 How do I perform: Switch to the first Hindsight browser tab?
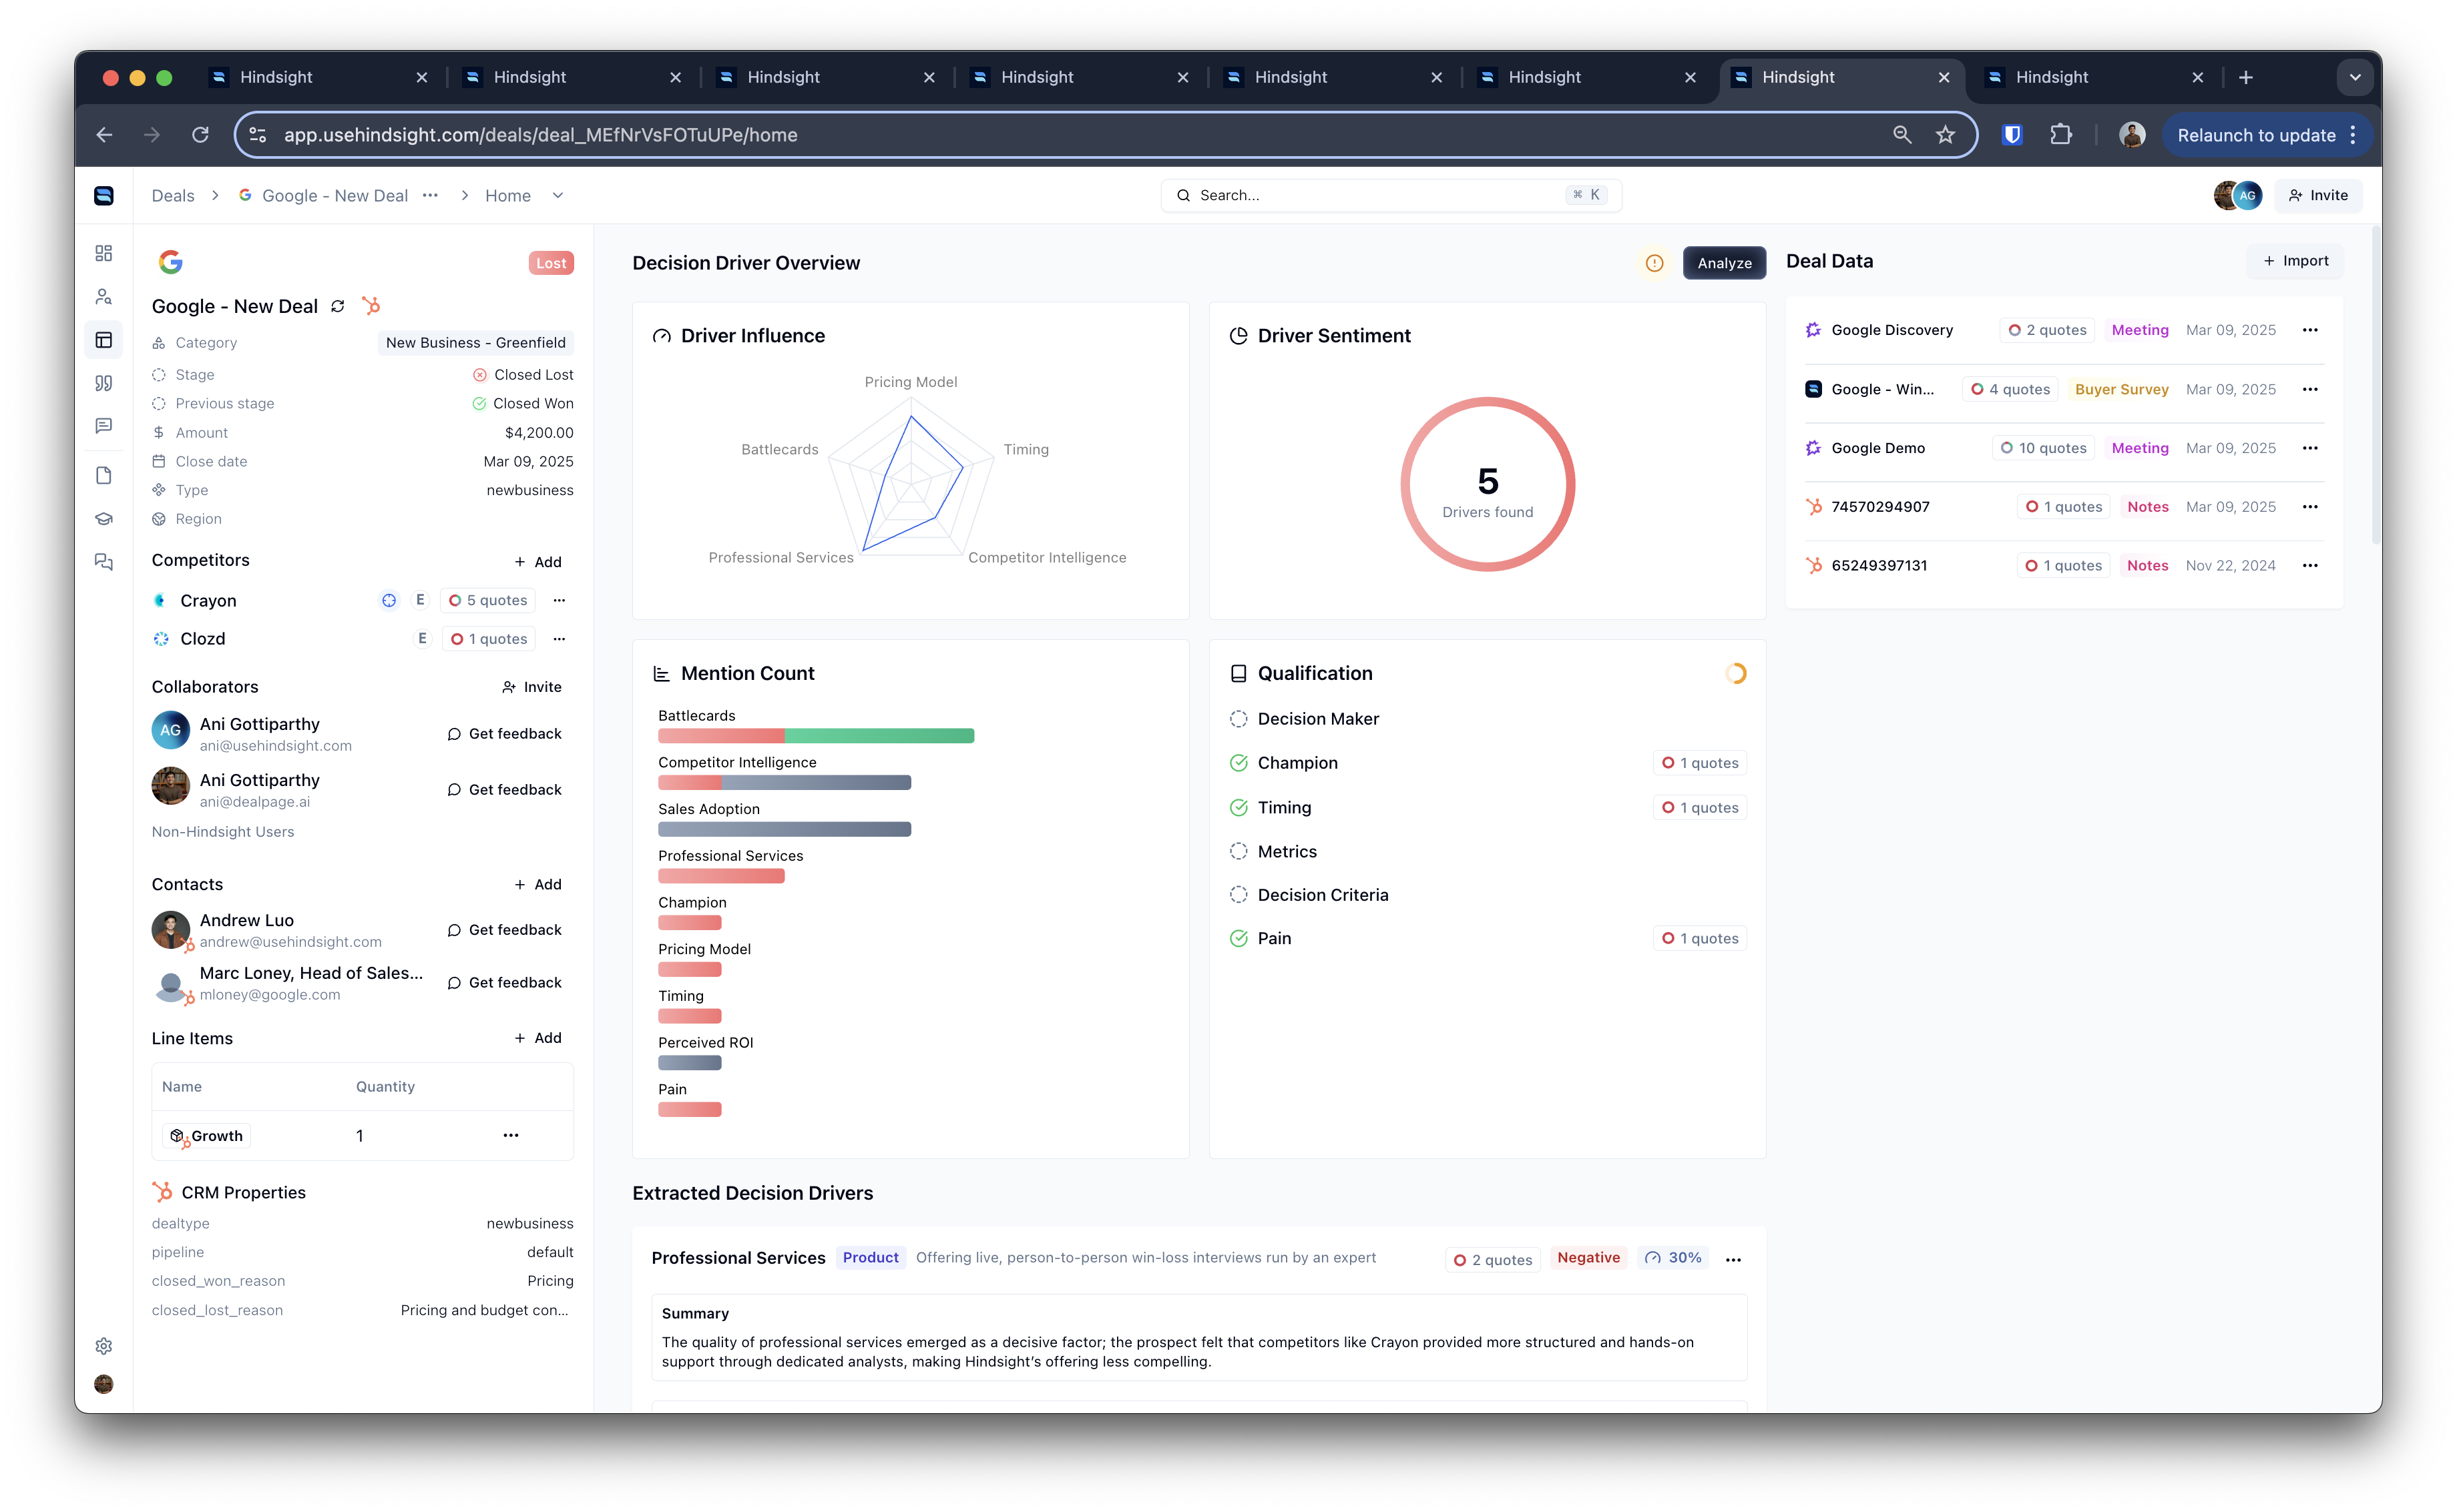tap(318, 77)
